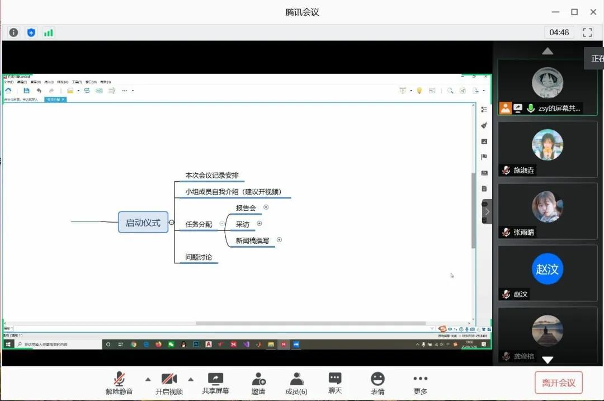Select the 张雨晴 participant tile

(547, 211)
